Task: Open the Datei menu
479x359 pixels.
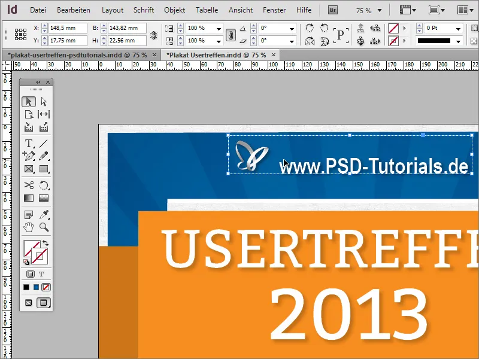Action: 38,10
